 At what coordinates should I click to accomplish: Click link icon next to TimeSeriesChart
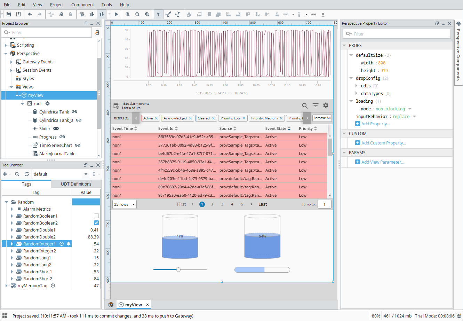(78, 145)
